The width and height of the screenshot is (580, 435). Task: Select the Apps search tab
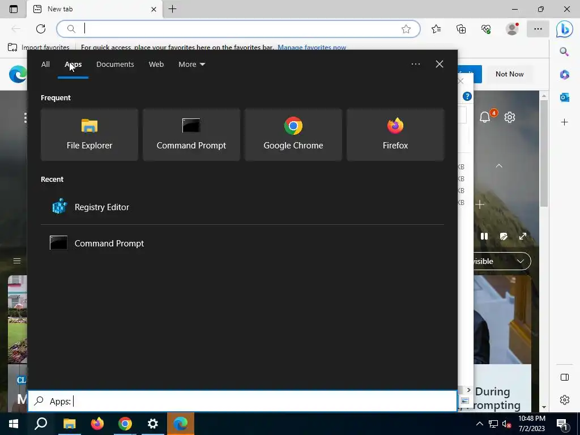point(73,65)
